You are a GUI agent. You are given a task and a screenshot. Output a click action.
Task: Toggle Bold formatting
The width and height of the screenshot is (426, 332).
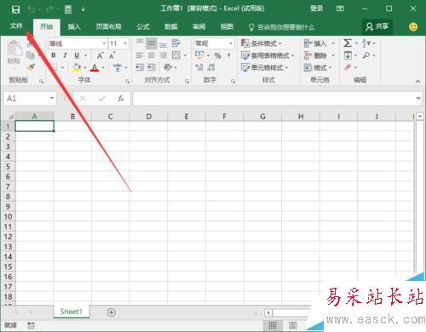(x=54, y=55)
